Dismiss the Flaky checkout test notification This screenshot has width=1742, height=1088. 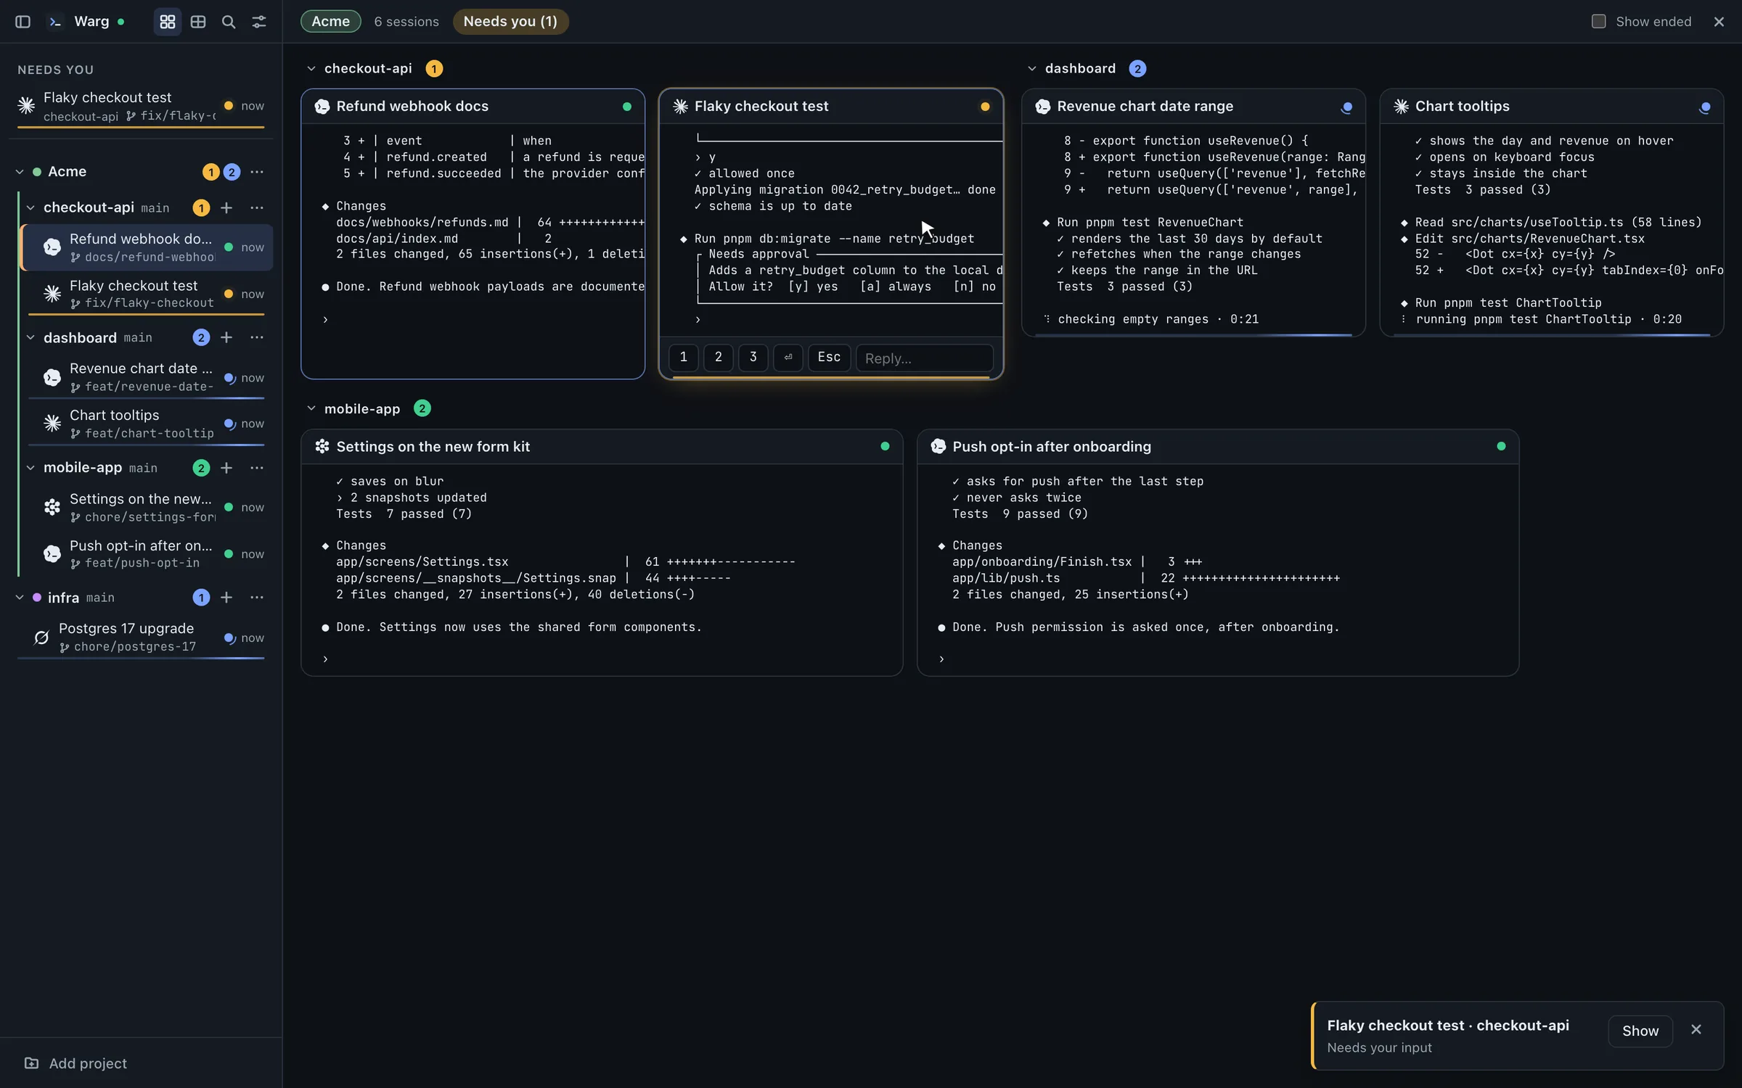[1696, 1030]
